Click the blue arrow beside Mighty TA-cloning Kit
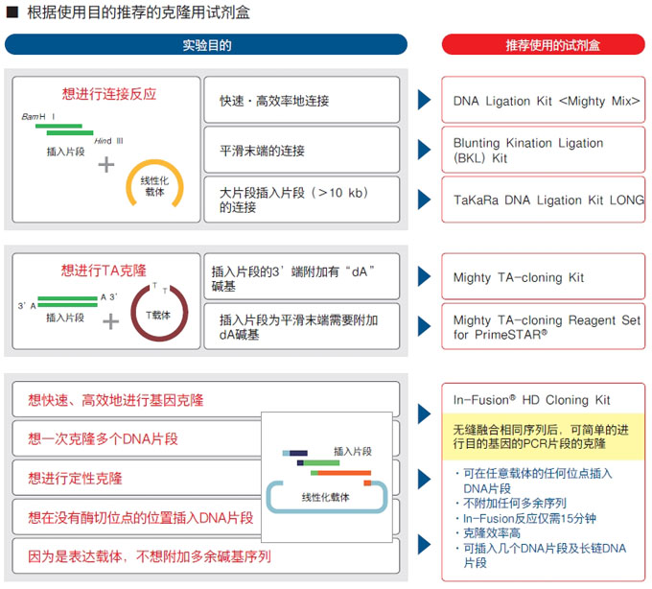The image size is (652, 589). tap(424, 277)
